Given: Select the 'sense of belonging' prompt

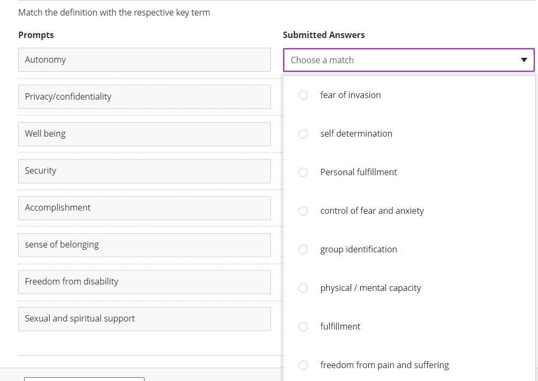Looking at the screenshot, I should point(144,244).
